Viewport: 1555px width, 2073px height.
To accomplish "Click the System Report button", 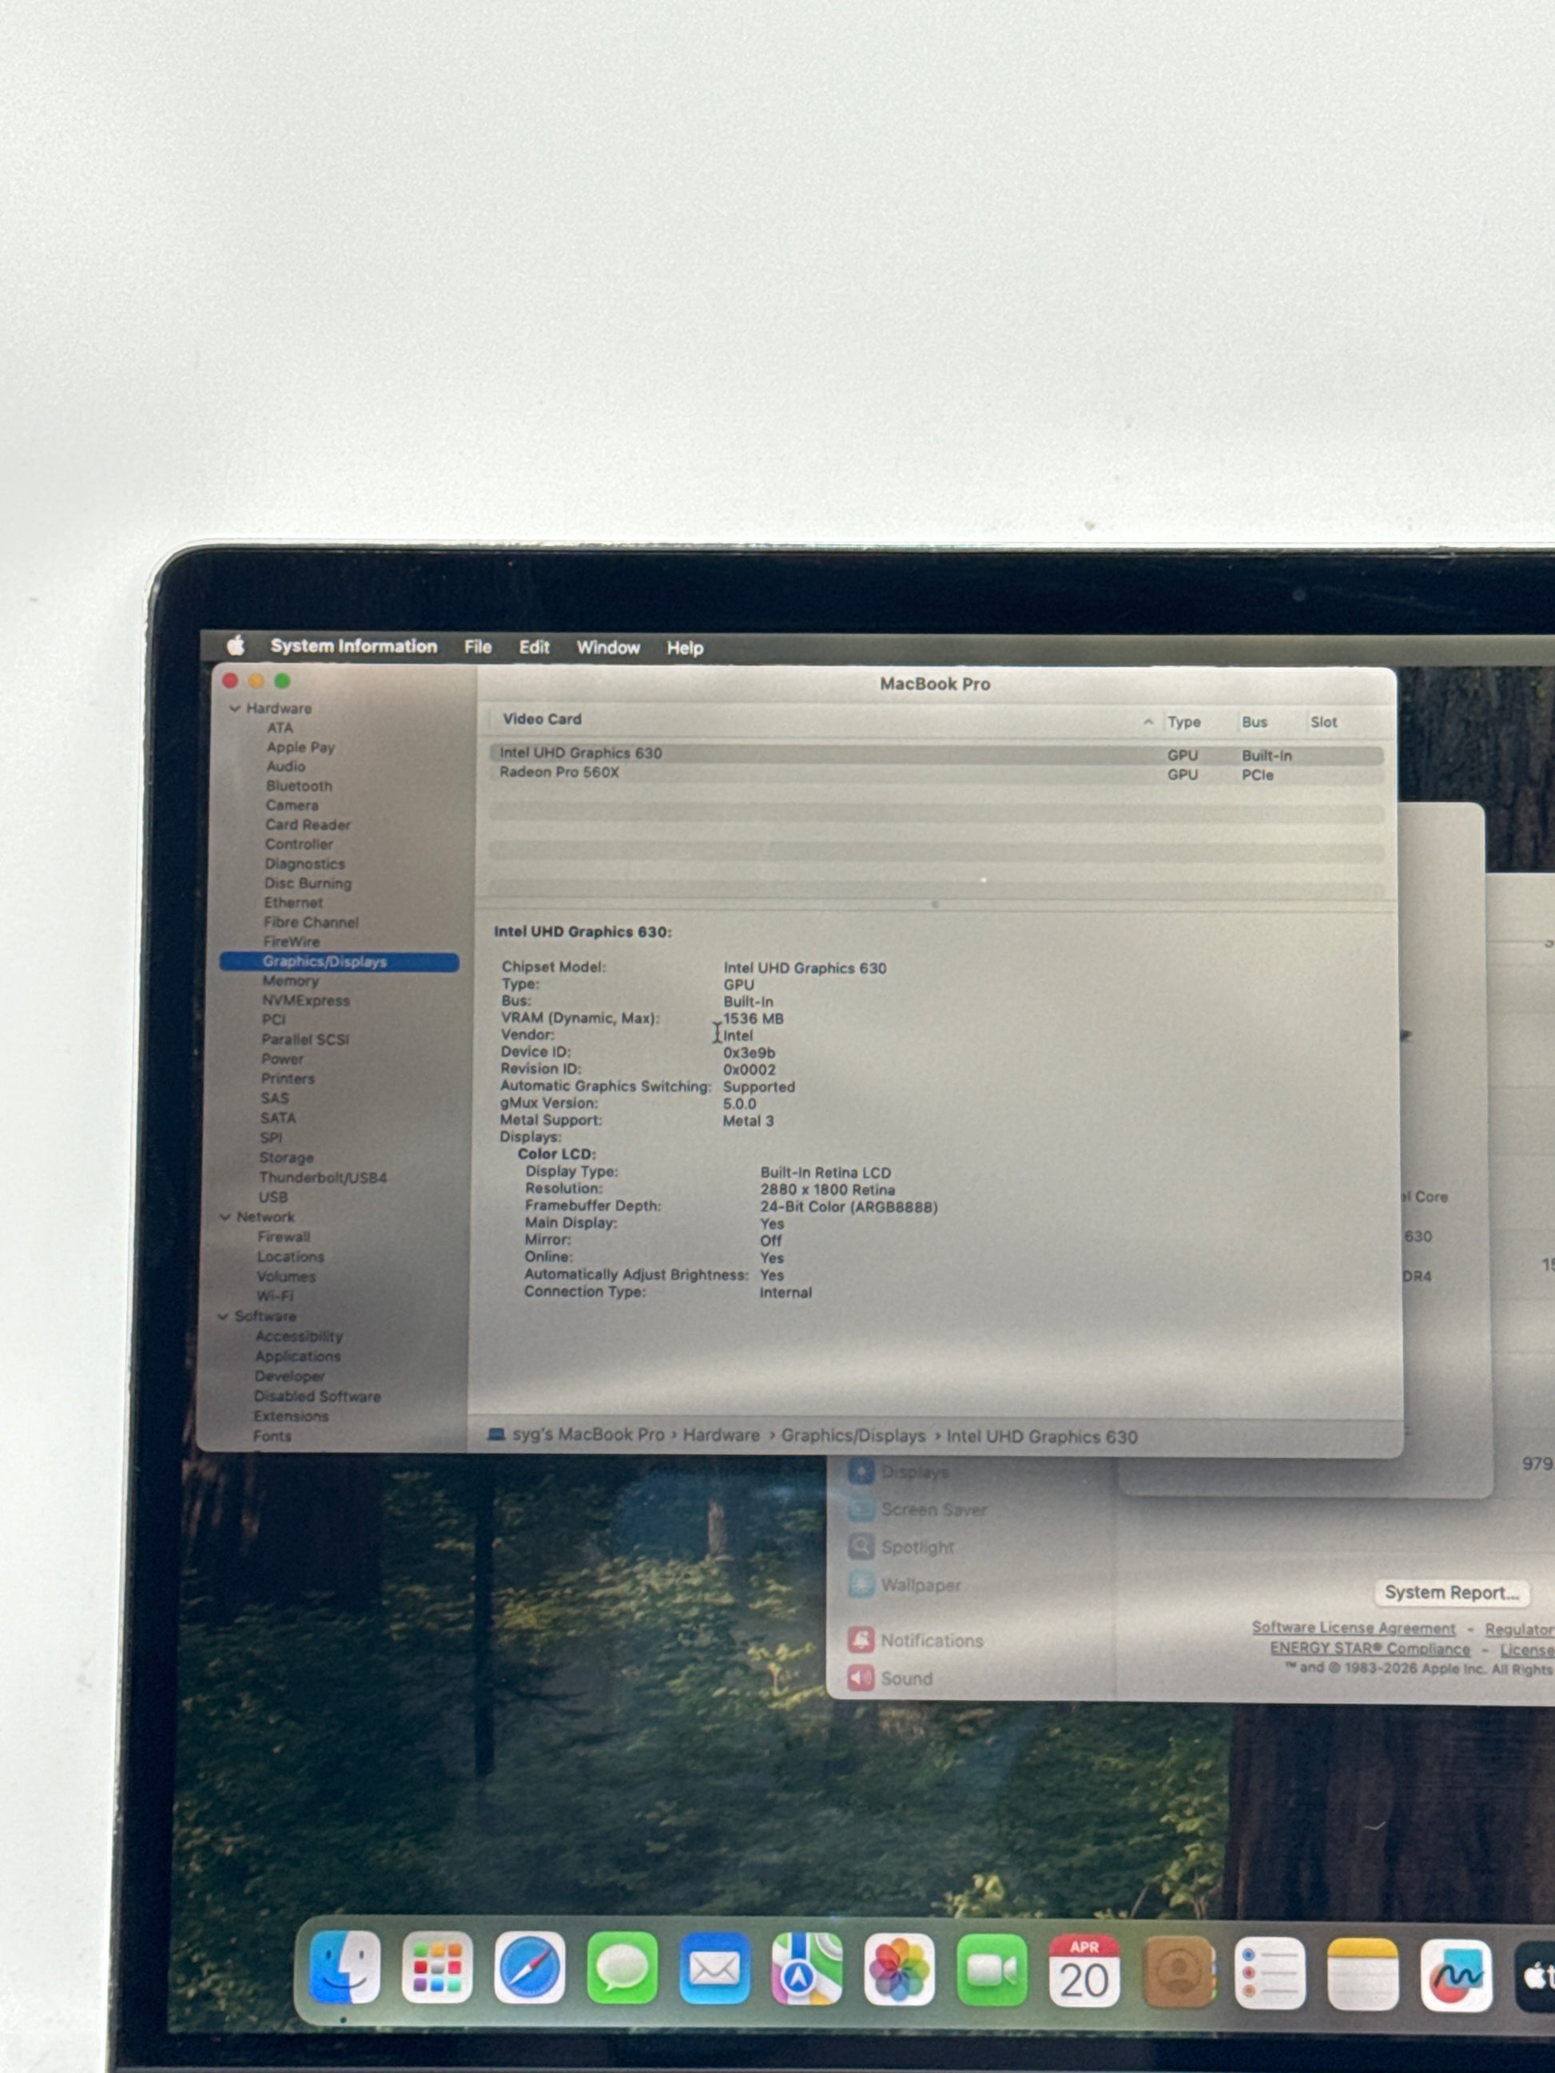I will [1450, 1592].
